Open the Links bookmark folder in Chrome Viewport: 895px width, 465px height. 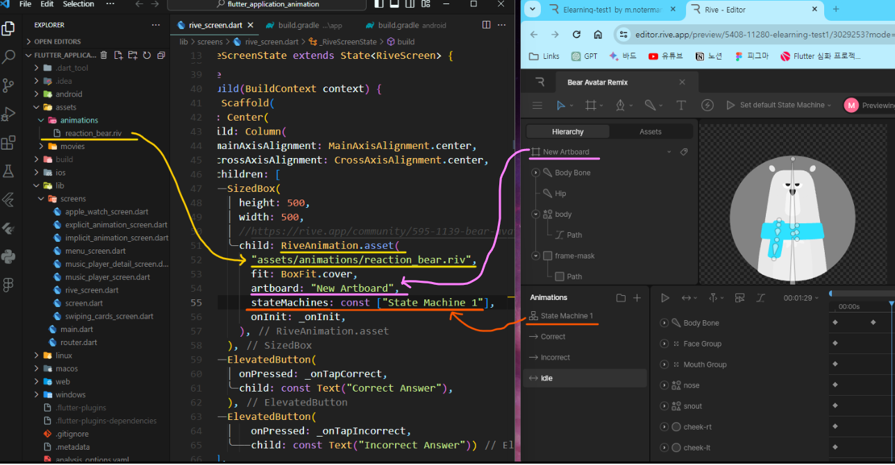(544, 56)
